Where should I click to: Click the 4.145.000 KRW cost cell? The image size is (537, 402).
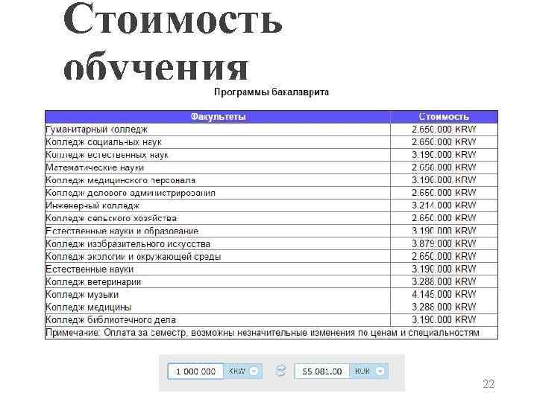444,294
